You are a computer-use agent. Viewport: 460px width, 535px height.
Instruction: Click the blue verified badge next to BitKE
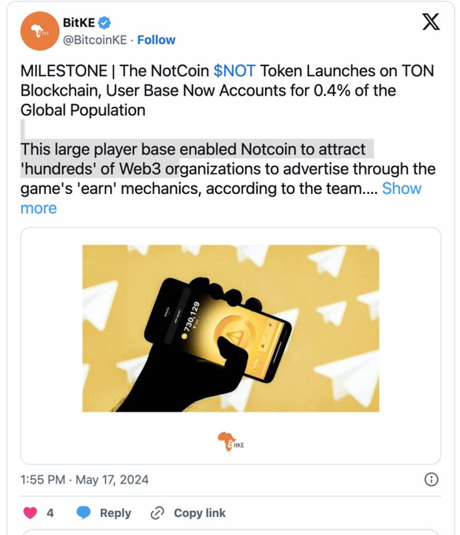tap(104, 23)
